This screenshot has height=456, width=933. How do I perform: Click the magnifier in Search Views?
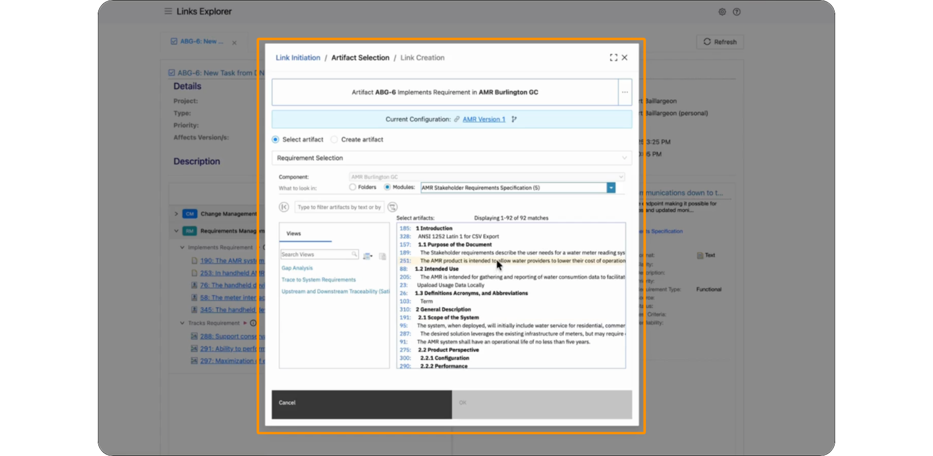click(x=354, y=254)
